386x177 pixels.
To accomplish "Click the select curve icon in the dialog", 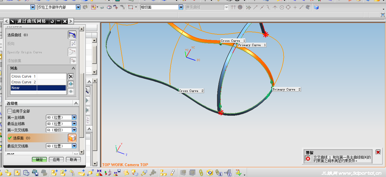I will click(72, 35).
